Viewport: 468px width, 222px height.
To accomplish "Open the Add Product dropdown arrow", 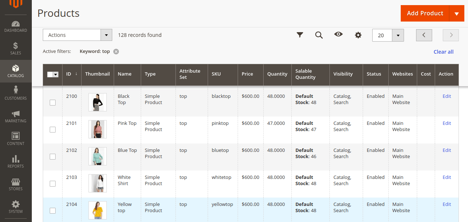I will click(x=457, y=13).
